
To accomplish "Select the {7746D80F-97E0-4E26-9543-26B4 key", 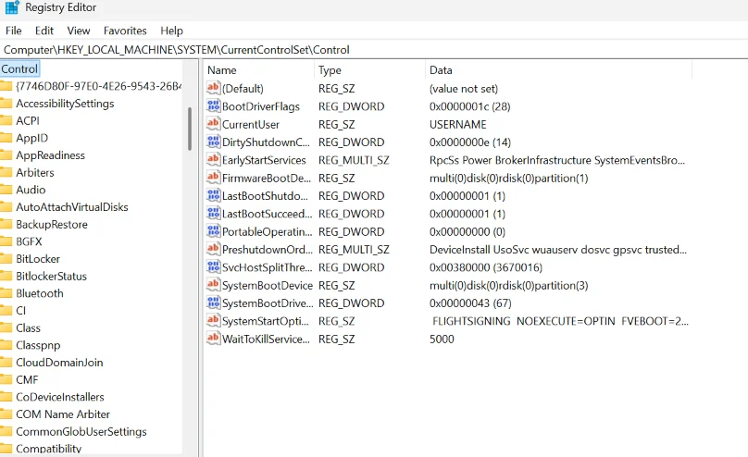I will (x=99, y=86).
